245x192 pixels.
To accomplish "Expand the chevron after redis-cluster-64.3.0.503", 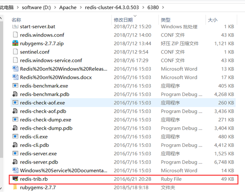I will [x=143, y=8].
